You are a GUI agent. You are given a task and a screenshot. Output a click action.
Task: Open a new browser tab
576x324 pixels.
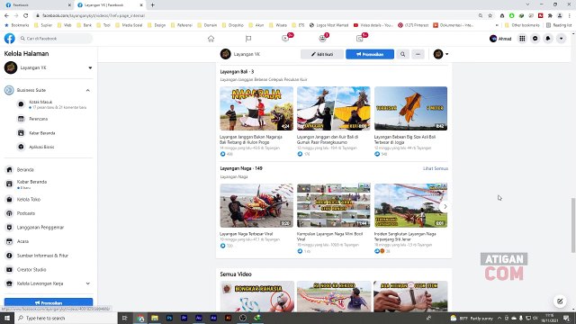tap(152, 4)
